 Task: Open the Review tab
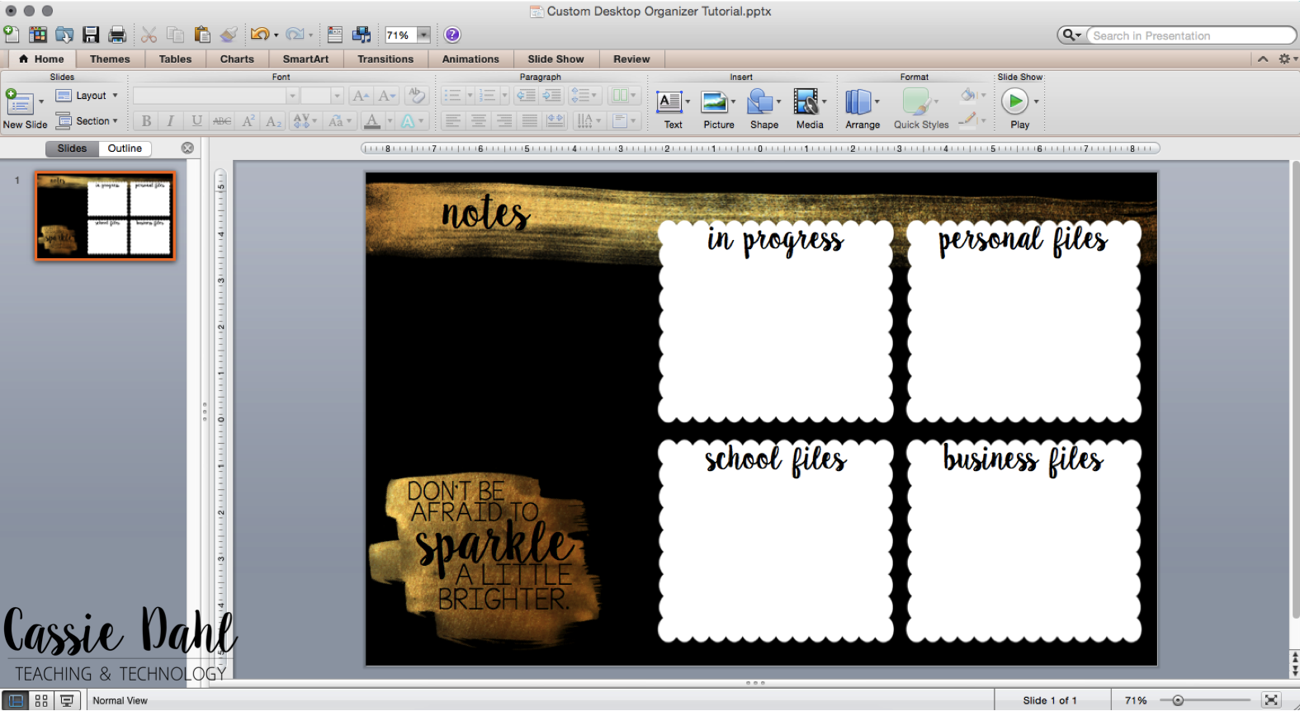point(631,59)
